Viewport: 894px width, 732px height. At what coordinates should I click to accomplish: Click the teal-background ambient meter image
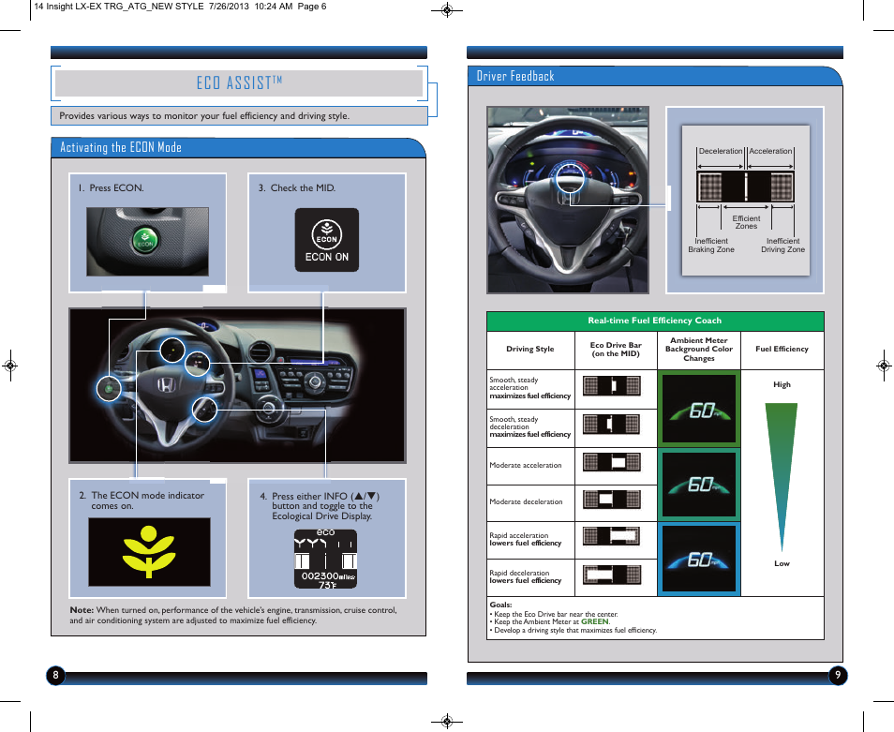pos(699,485)
